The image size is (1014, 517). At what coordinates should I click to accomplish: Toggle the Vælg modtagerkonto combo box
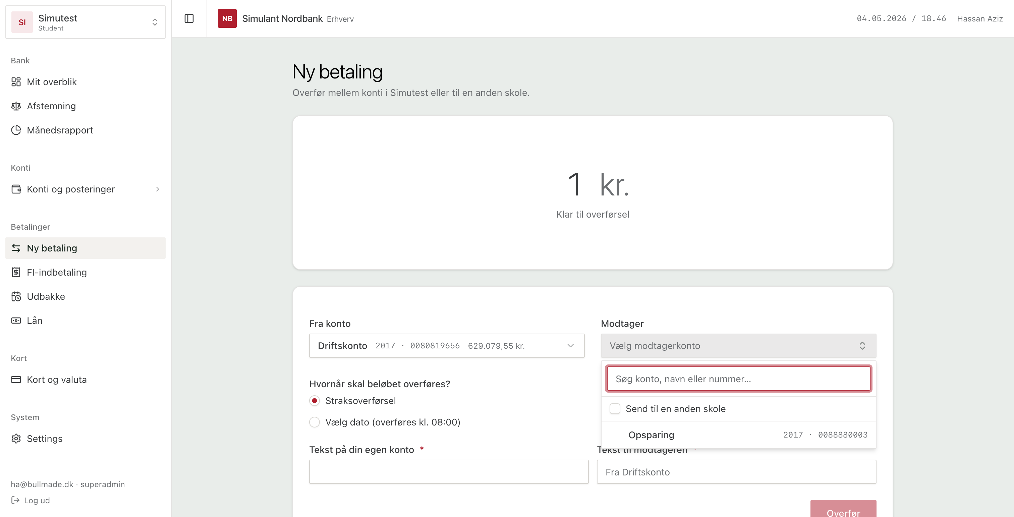tap(738, 345)
